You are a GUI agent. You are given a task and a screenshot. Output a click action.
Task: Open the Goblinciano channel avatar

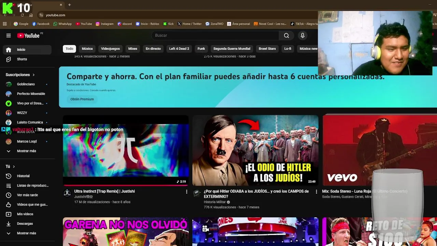(x=9, y=84)
